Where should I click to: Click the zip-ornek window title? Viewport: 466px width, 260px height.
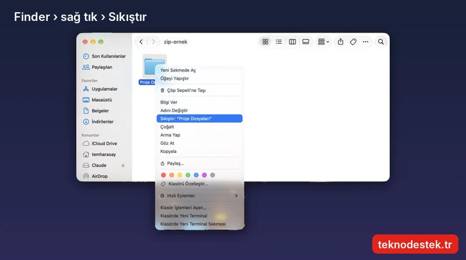tap(175, 42)
